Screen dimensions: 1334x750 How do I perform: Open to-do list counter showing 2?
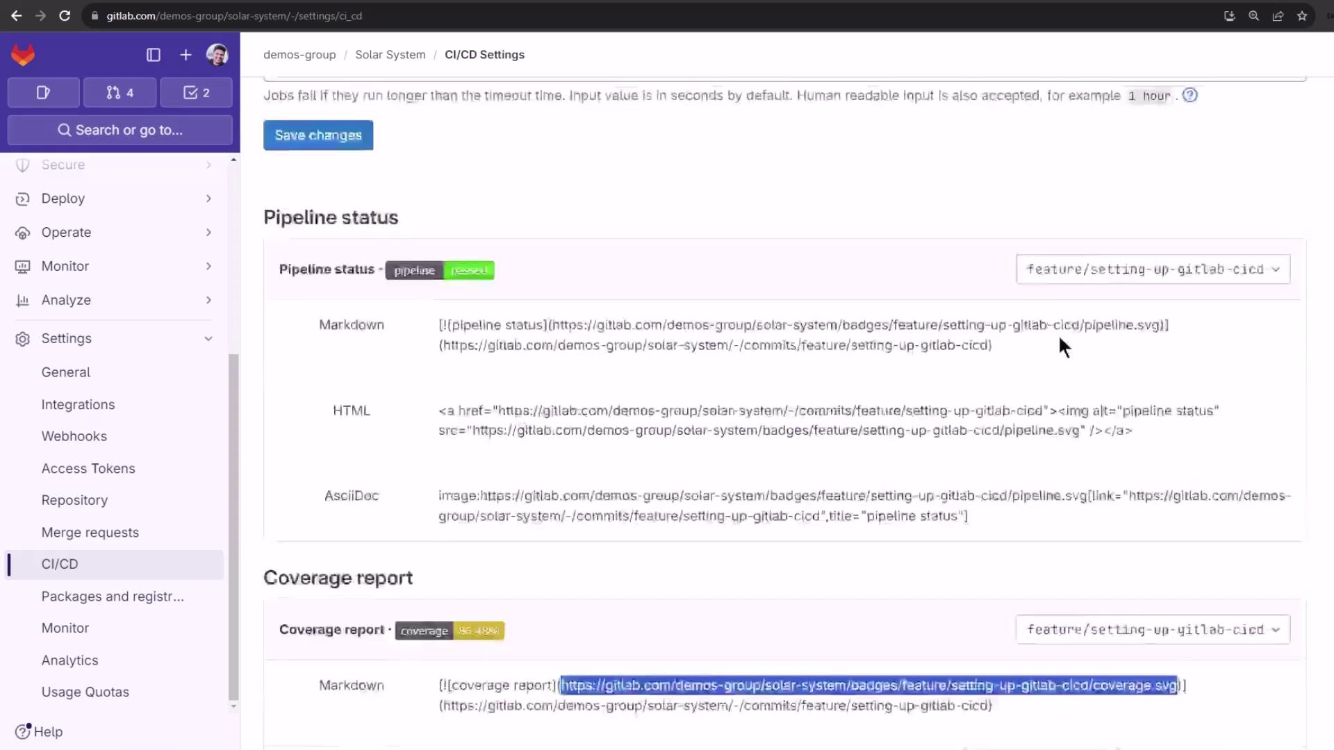[196, 92]
